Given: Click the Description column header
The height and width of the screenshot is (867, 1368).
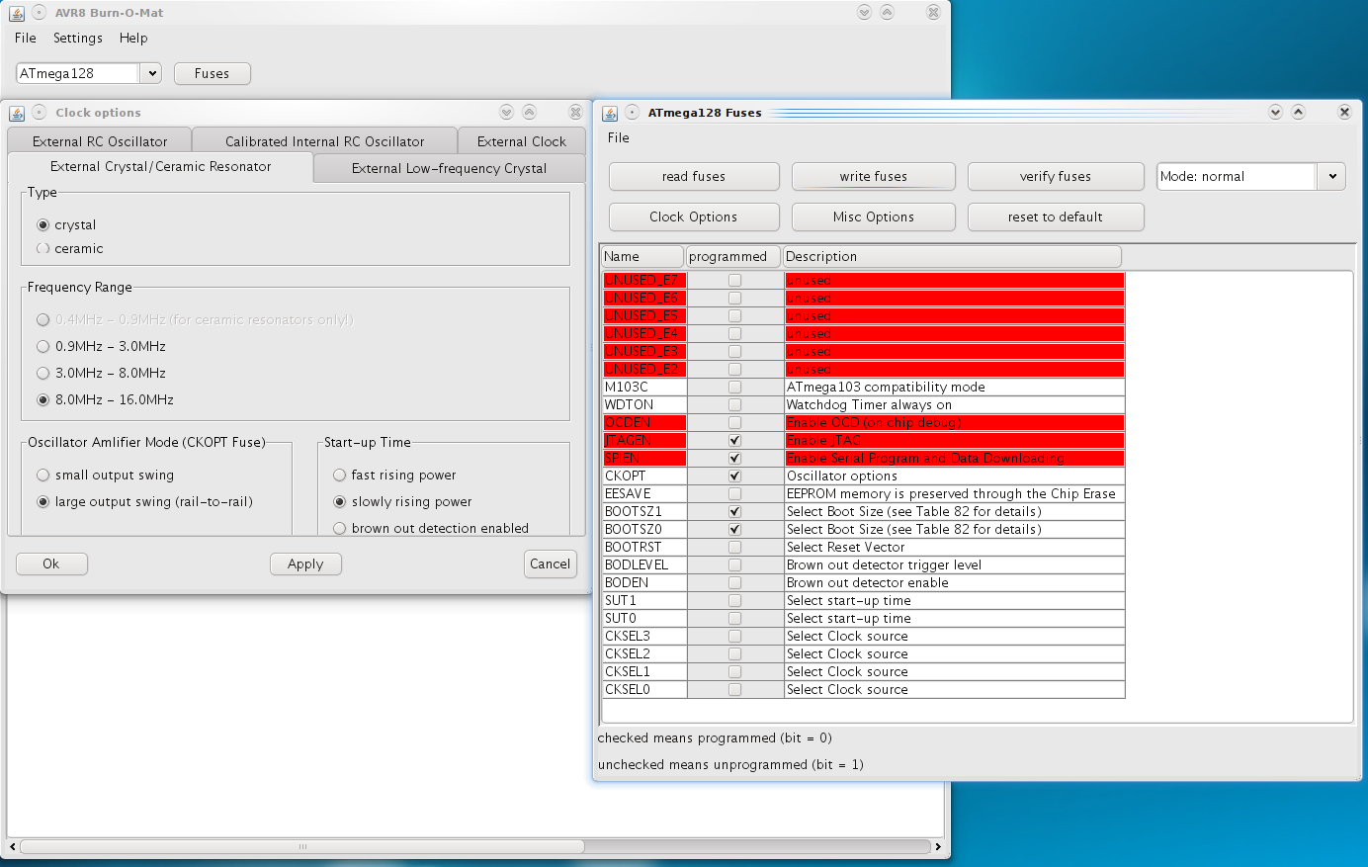Looking at the screenshot, I should click(952, 257).
